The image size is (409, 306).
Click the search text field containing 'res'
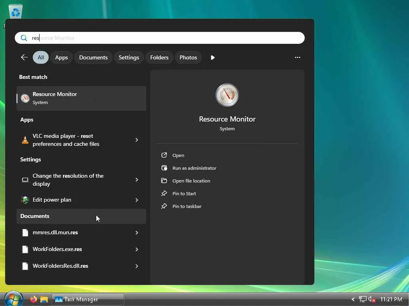pyautogui.click(x=160, y=38)
